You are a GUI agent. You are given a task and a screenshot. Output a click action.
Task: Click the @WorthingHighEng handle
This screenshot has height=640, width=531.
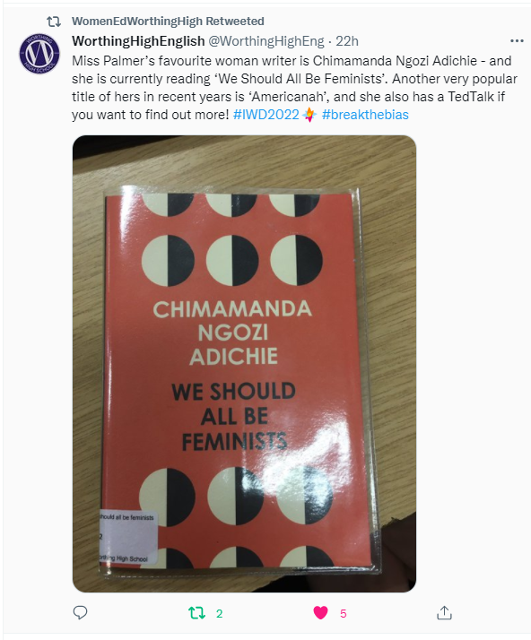[x=266, y=41]
